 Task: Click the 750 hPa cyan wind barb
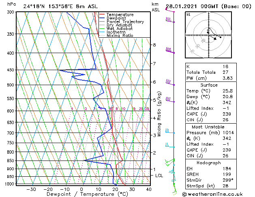(x=170, y=145)
